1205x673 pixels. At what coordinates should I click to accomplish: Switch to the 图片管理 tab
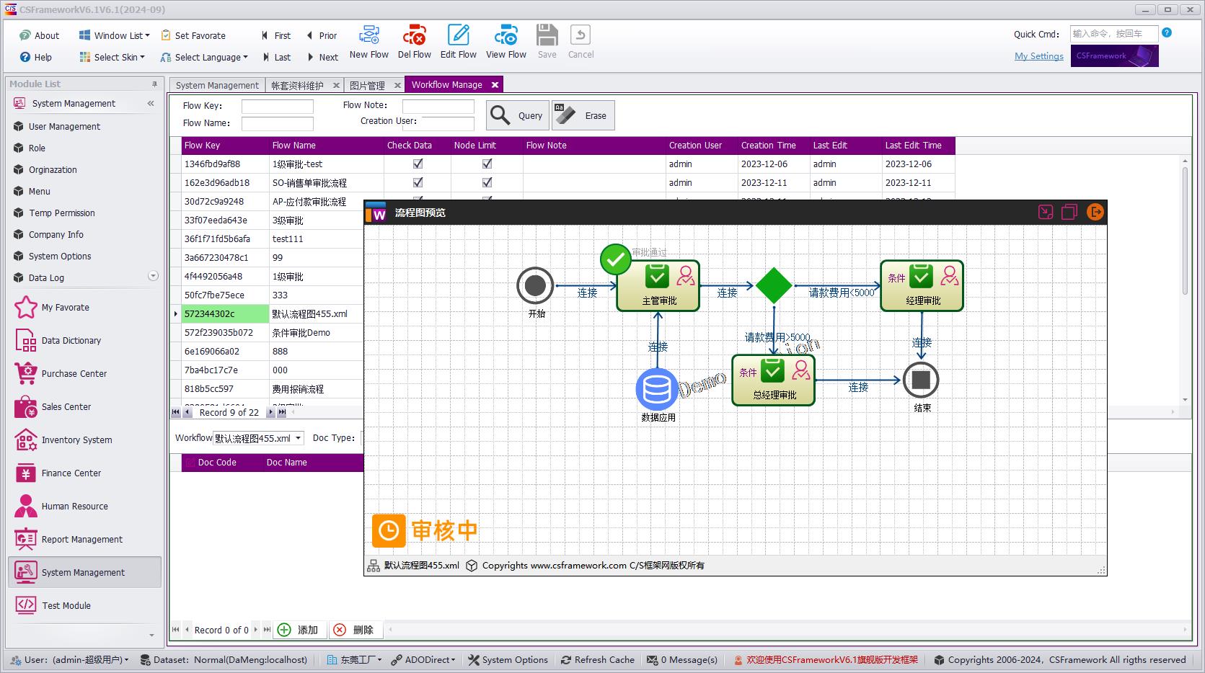[x=367, y=85]
